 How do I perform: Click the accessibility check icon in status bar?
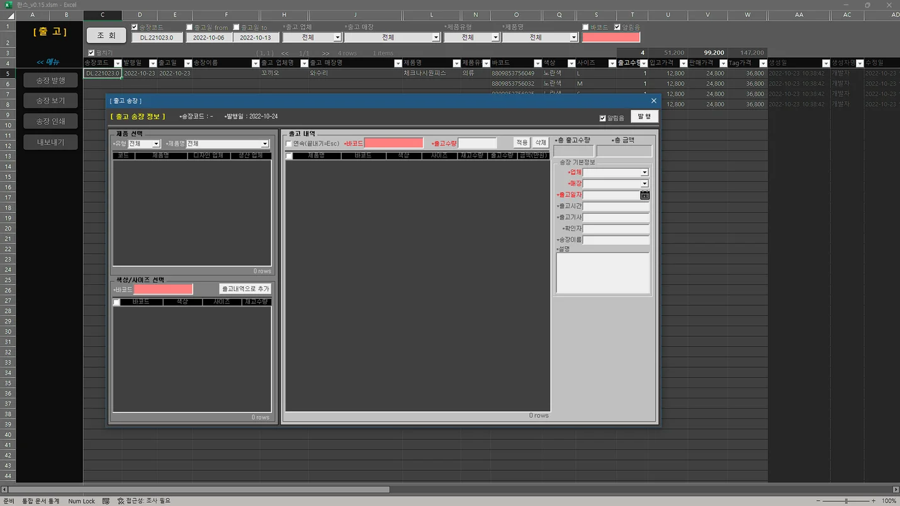[121, 501]
